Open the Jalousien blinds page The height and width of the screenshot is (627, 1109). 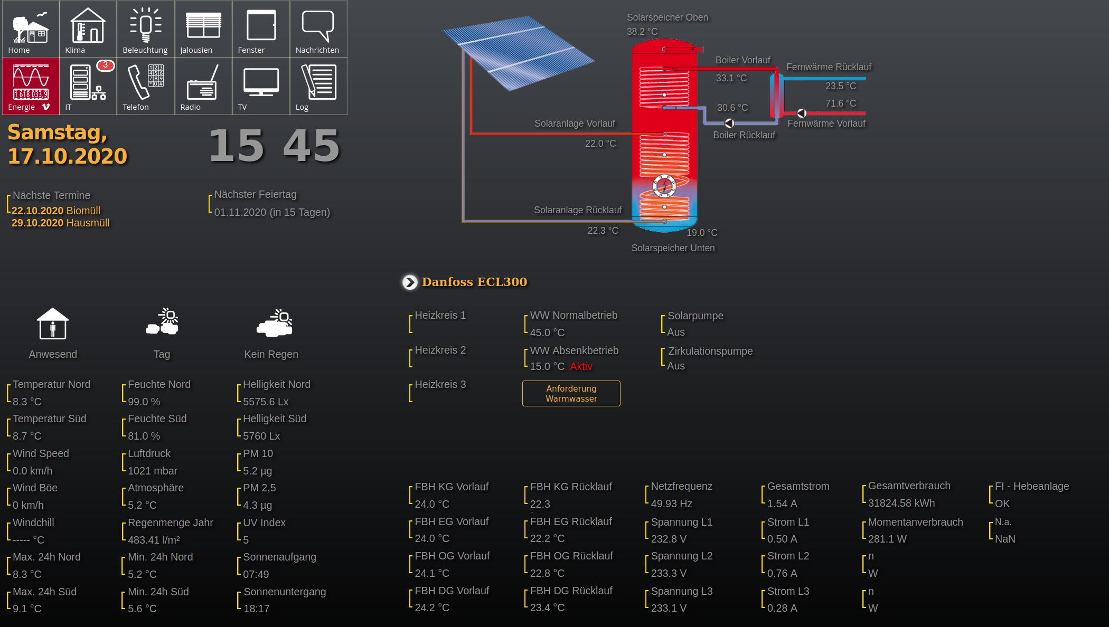pos(203,29)
